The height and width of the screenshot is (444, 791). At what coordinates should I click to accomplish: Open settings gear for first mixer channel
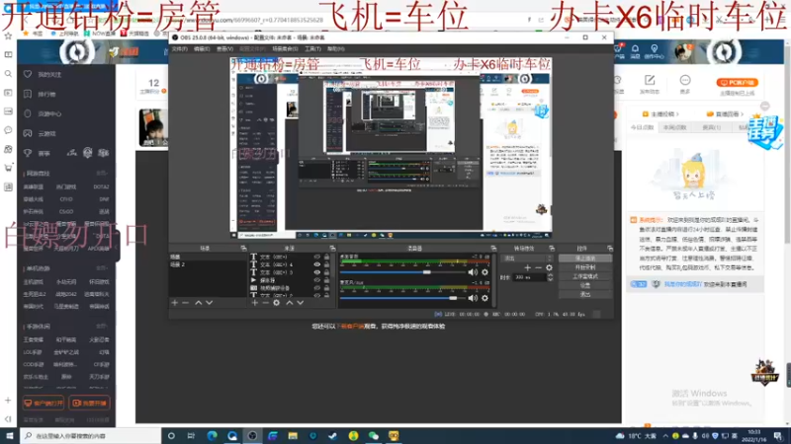(x=484, y=272)
